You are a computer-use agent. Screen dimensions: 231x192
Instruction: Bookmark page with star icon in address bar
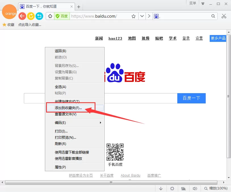[134, 16]
